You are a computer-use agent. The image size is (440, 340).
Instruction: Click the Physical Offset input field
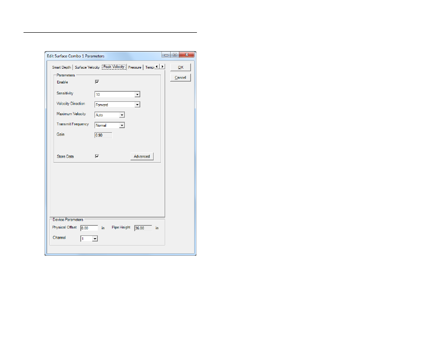point(89,228)
